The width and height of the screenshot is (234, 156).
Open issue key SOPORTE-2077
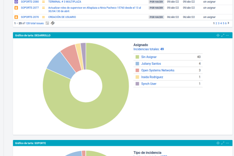tap(30, 7)
